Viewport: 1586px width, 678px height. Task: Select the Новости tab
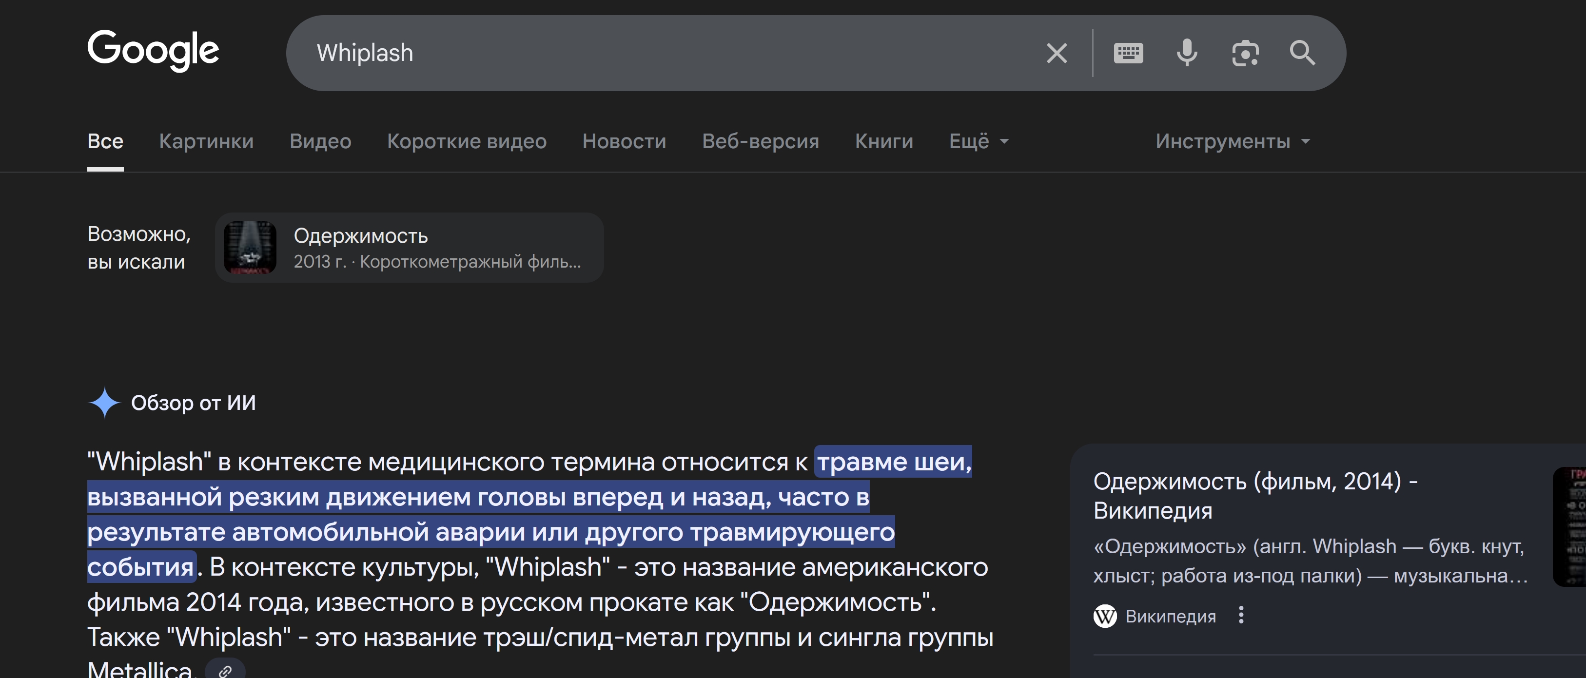(624, 141)
